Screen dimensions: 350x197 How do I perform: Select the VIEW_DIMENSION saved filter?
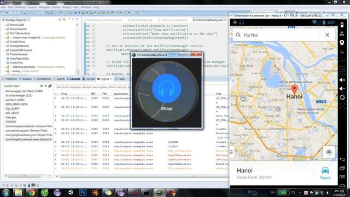coord(16,105)
